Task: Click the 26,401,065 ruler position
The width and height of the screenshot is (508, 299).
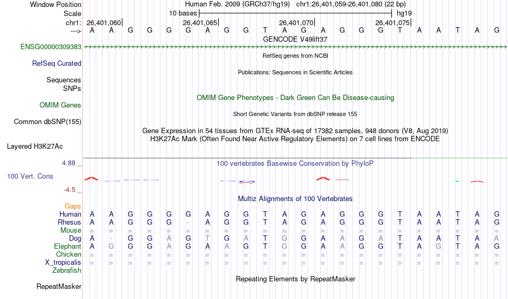Action: 200,22
